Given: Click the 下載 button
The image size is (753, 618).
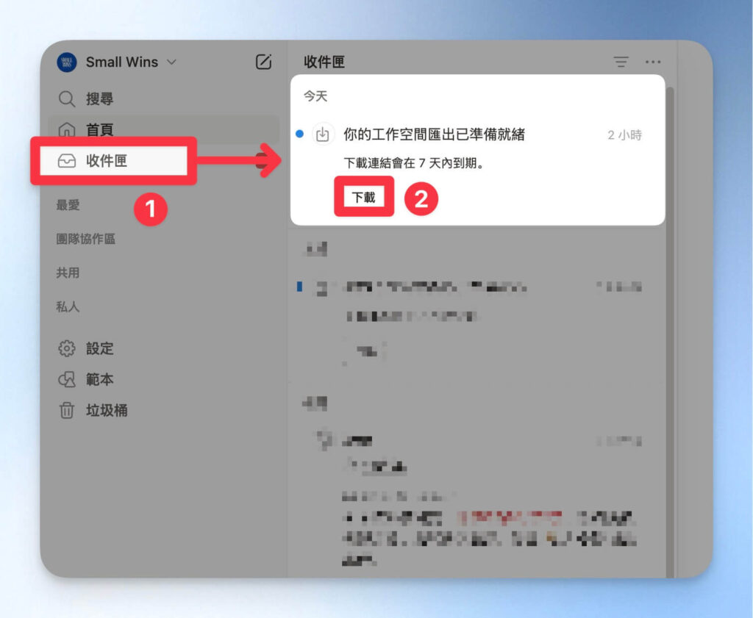Looking at the screenshot, I should coord(363,197).
